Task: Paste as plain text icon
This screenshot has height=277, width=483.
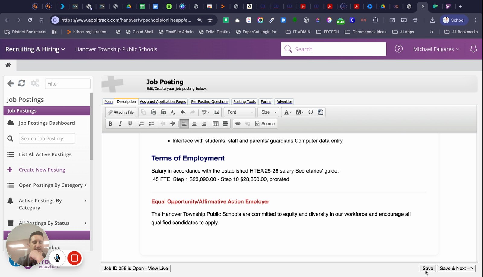Action: [153, 112]
